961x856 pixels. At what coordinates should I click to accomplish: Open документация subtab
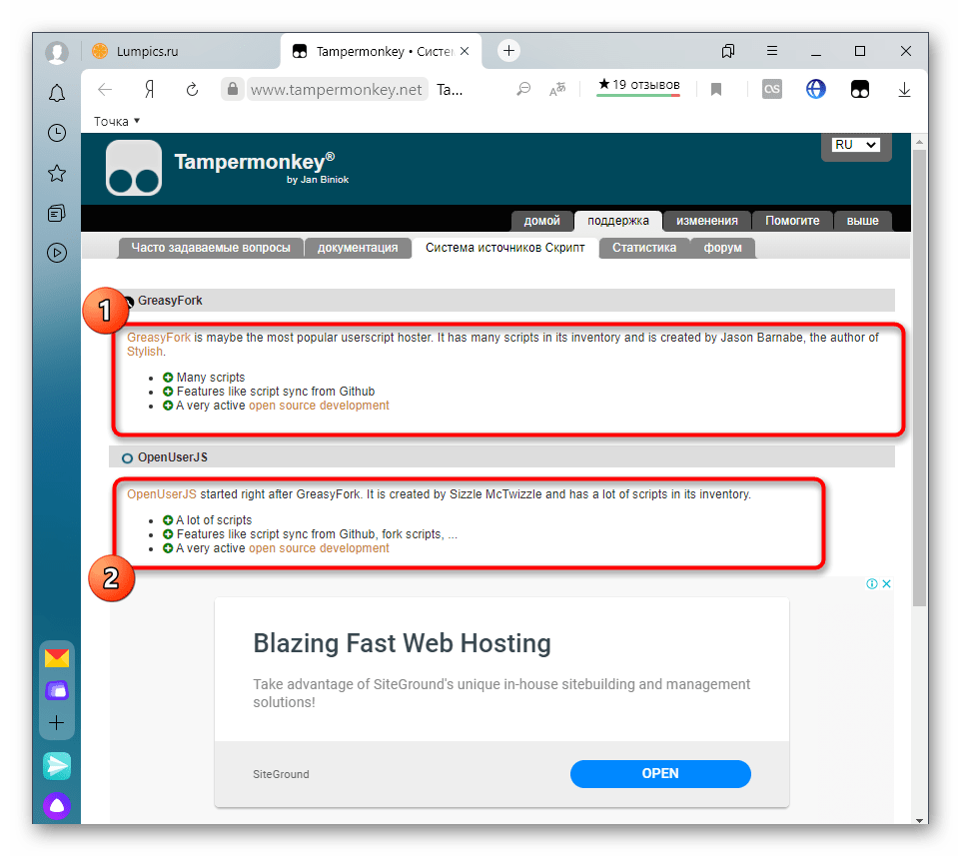[358, 248]
